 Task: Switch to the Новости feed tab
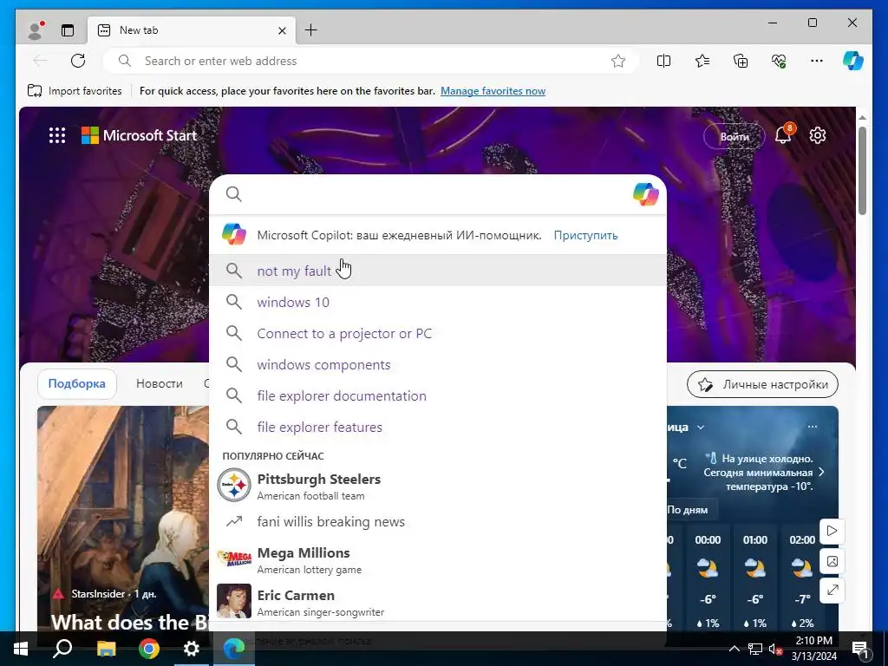click(x=160, y=383)
